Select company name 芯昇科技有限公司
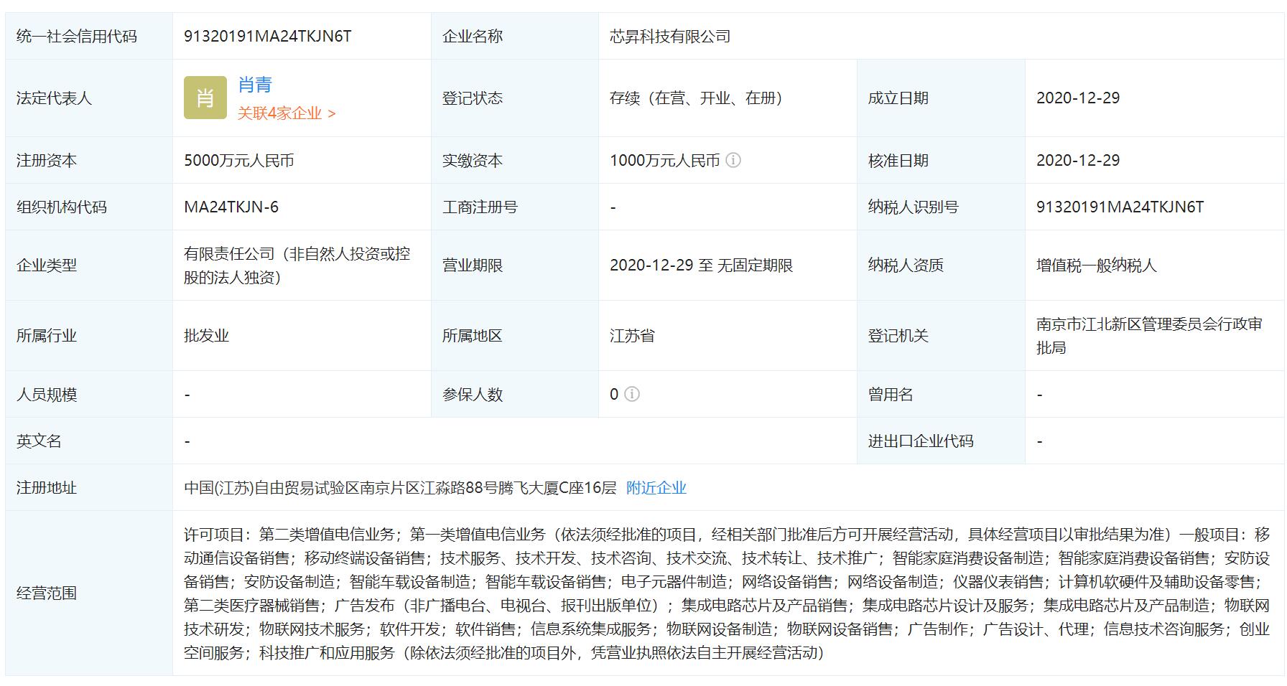 [670, 37]
